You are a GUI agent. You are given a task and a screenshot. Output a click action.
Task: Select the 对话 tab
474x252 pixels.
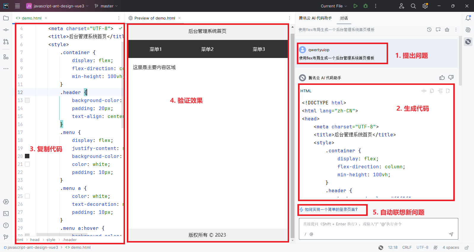click(x=344, y=18)
